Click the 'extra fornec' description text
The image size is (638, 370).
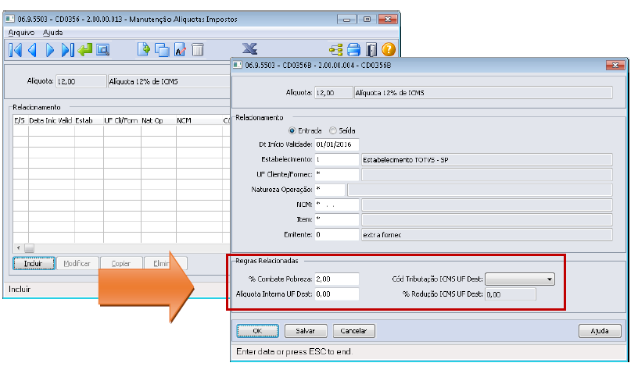click(x=382, y=235)
